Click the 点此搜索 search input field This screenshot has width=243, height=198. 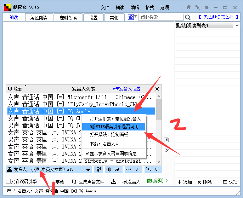coord(161,17)
